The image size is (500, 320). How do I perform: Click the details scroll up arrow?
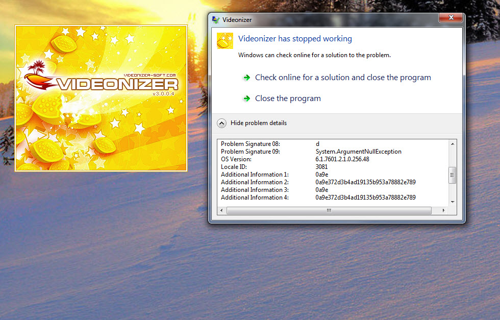(x=453, y=144)
